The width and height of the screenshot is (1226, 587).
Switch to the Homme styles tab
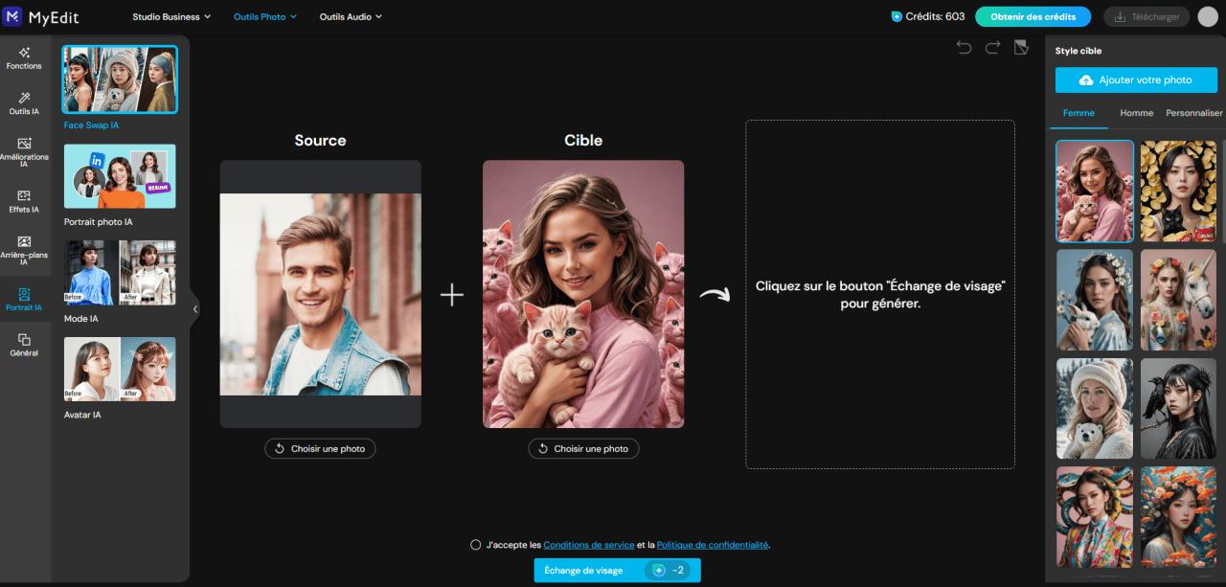[x=1136, y=112]
